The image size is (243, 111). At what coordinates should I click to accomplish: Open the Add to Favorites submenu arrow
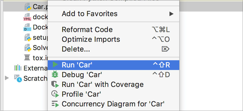pyautogui.click(x=171, y=14)
